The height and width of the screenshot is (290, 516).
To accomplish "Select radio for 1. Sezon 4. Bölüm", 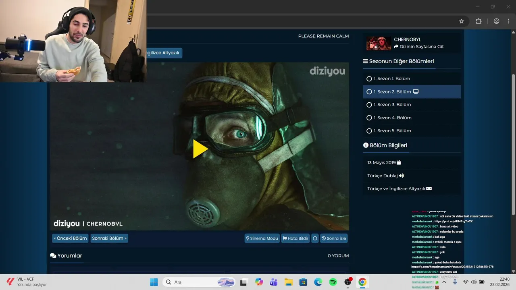I will (x=369, y=118).
